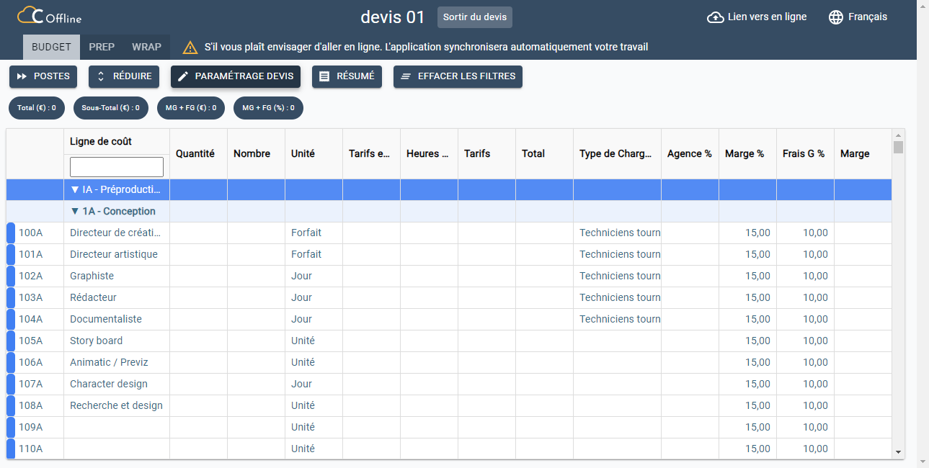Click the fast-forward icon on the Postes button
929x468 pixels.
click(22, 76)
